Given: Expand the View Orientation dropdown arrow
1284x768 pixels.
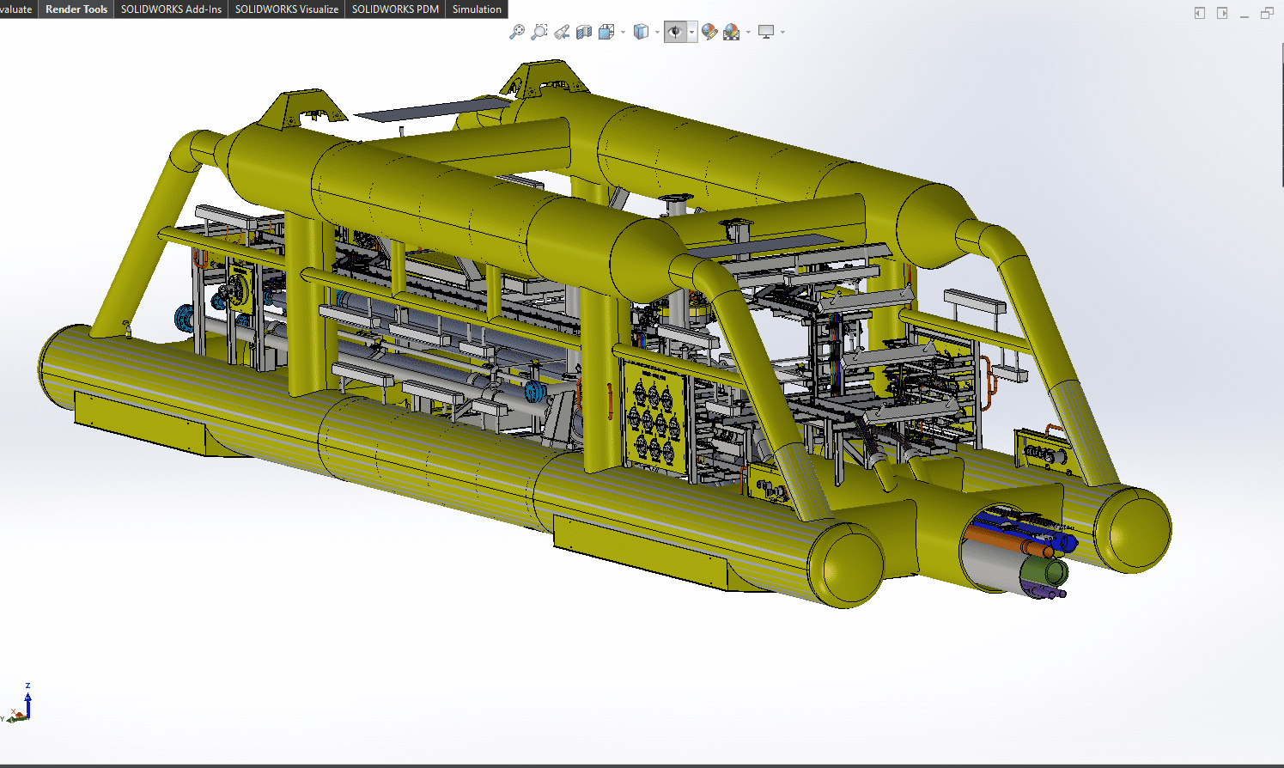Looking at the screenshot, I should (623, 33).
